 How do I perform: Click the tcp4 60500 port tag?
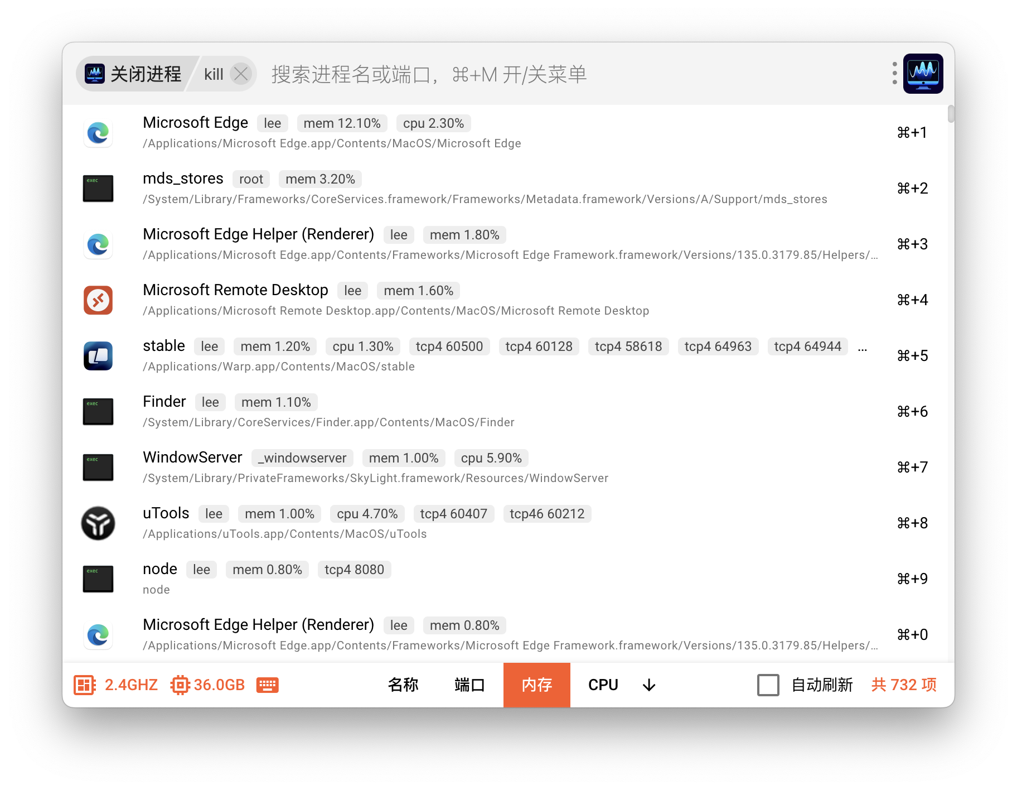(x=449, y=346)
